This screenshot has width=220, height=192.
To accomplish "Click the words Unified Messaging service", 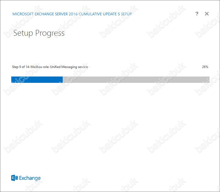I will point(69,67).
